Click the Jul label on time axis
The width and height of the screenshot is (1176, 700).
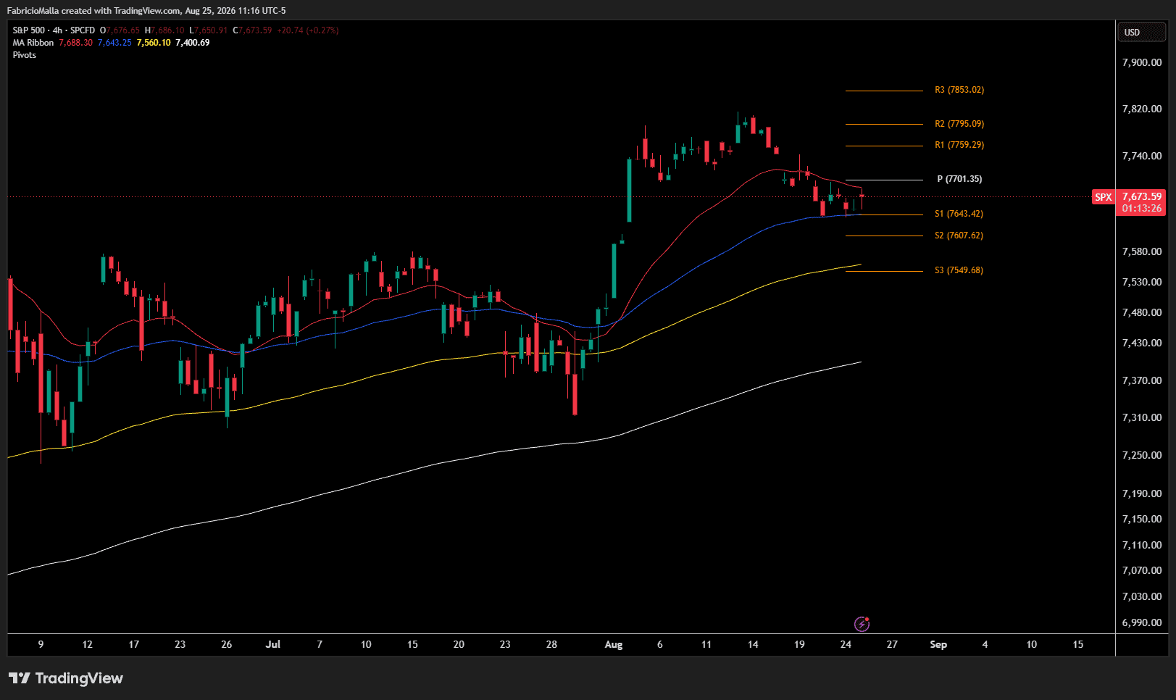[x=273, y=644]
